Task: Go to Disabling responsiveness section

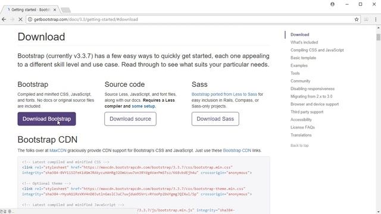Action: pyautogui.click(x=313, y=89)
